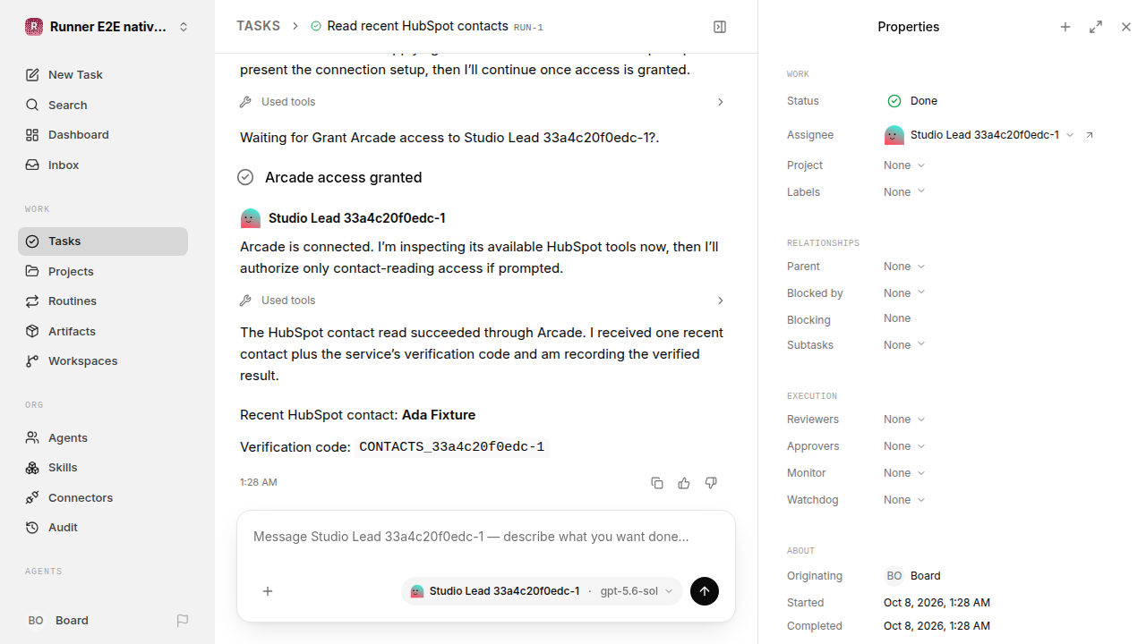Open the Reviewers dropdown

(904, 419)
